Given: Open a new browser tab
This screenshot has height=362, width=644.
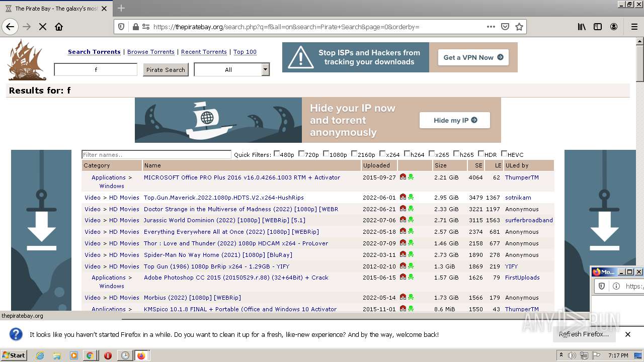Looking at the screenshot, I should tap(121, 8).
